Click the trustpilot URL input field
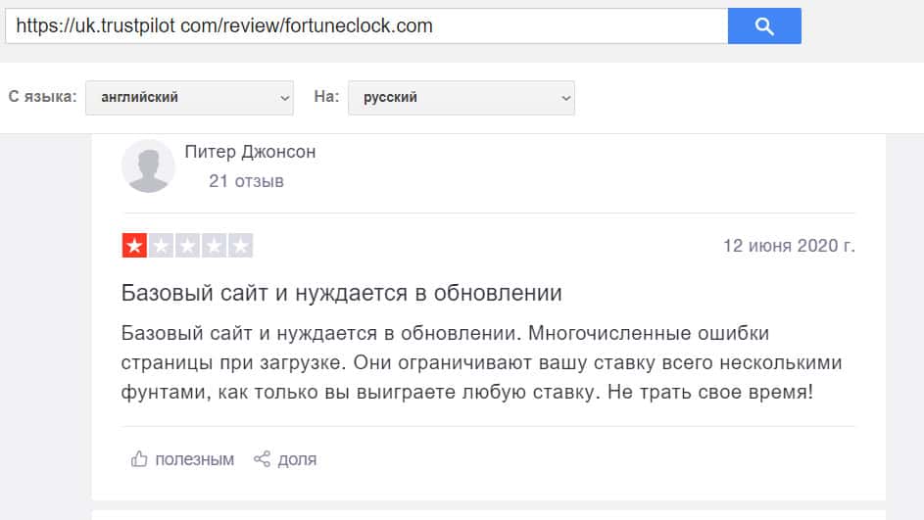This screenshot has height=520, width=924. pyautogui.click(x=365, y=26)
